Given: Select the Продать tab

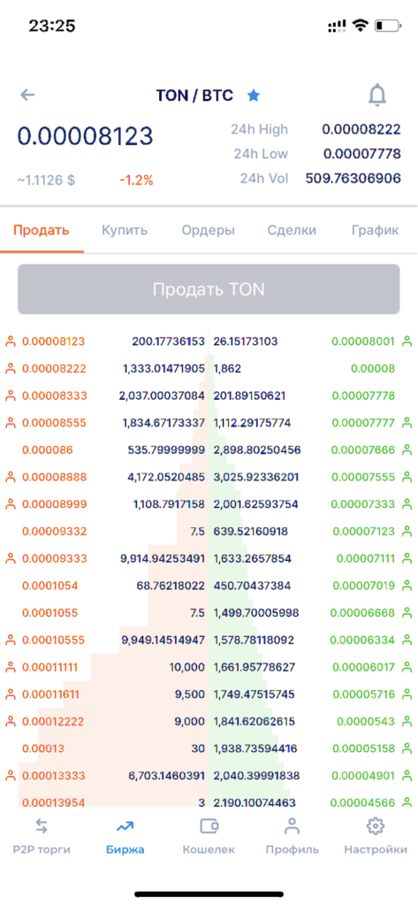Looking at the screenshot, I should 41,231.
